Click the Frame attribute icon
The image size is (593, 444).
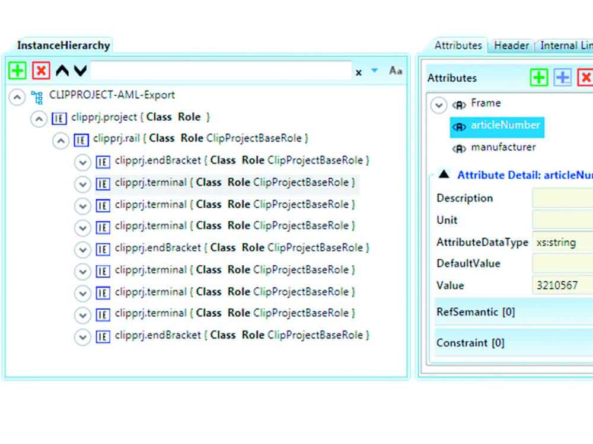(459, 105)
